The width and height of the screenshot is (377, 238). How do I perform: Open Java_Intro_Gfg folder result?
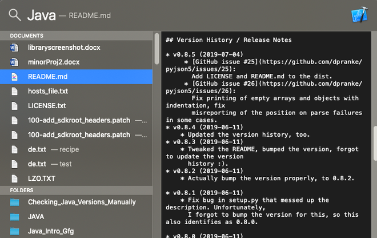76,231
